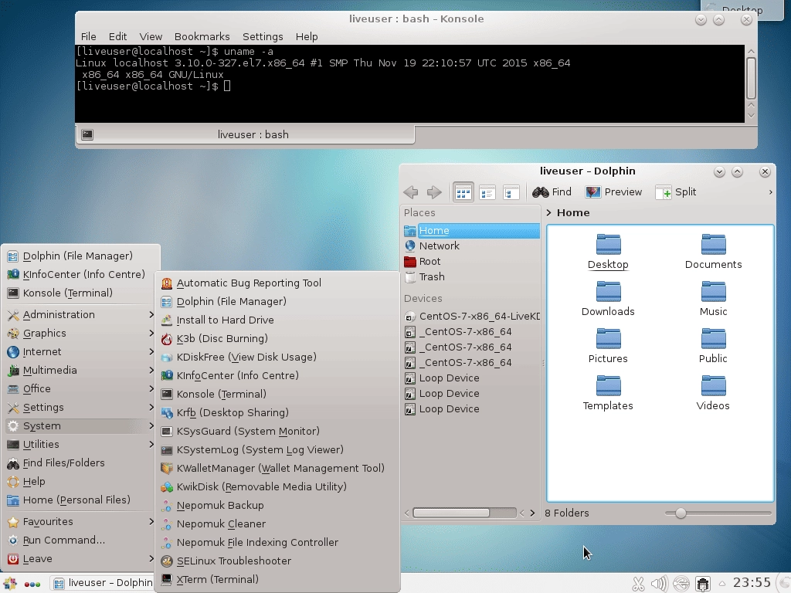Launch KSysGuard (System Monitor)

277,432
